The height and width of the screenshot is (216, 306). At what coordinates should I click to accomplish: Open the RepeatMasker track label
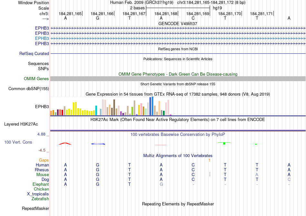[x=35, y=208]
